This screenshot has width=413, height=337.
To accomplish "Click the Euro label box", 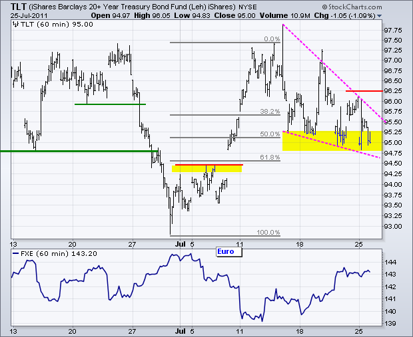I will 228,252.
